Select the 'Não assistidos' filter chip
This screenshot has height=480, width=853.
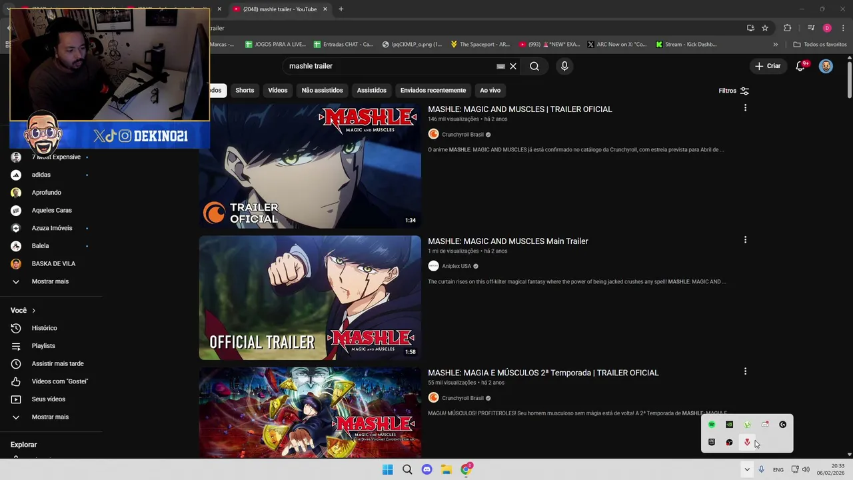(322, 90)
